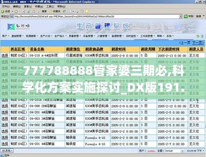Expand the 资源建模 navigation menu
Screen dimensions: 206x157
point(32,36)
